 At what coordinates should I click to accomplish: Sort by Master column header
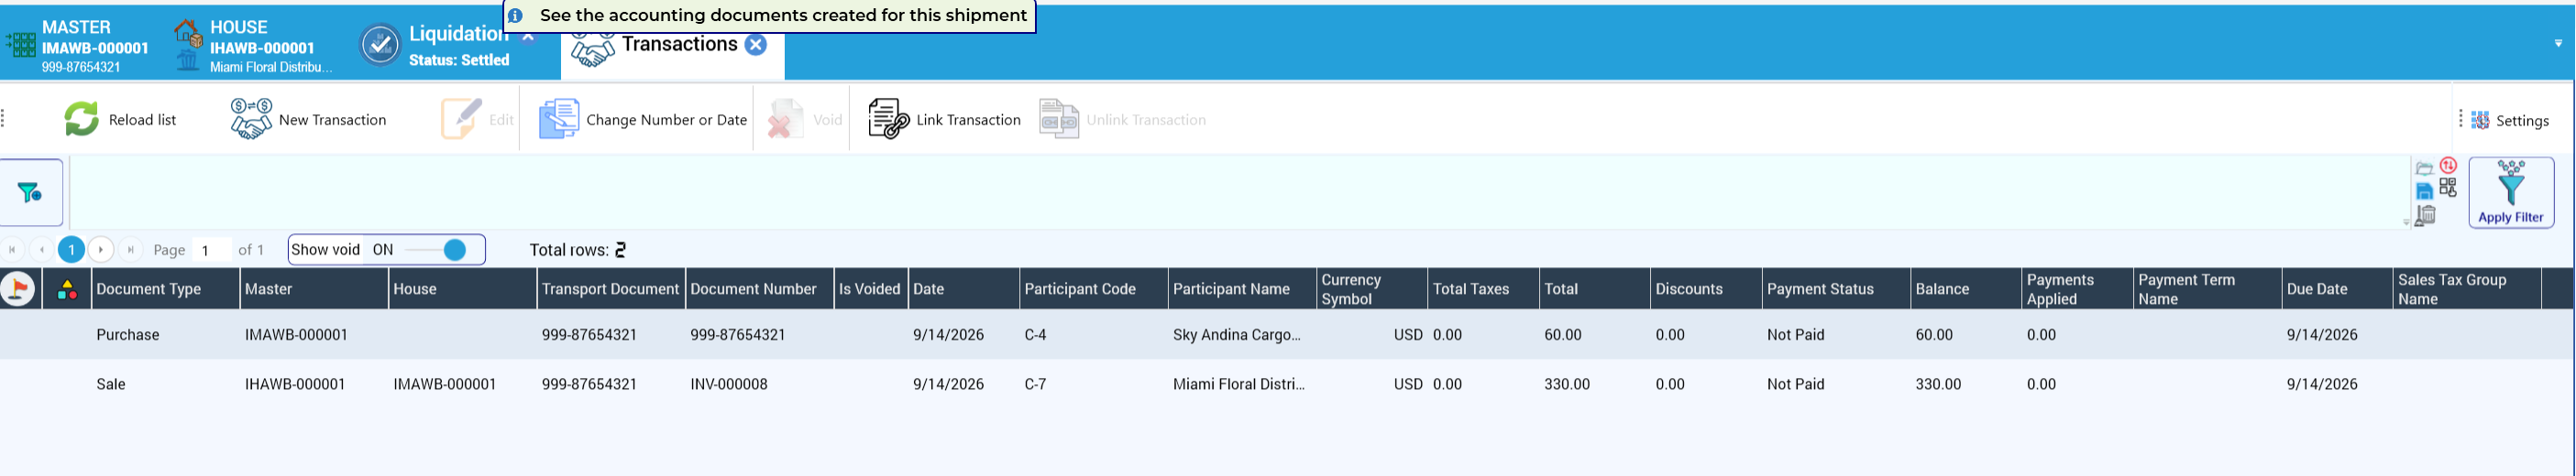tap(314, 289)
